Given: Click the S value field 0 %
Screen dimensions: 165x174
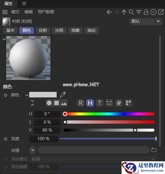Looking at the screenshot, I should click(47, 122).
